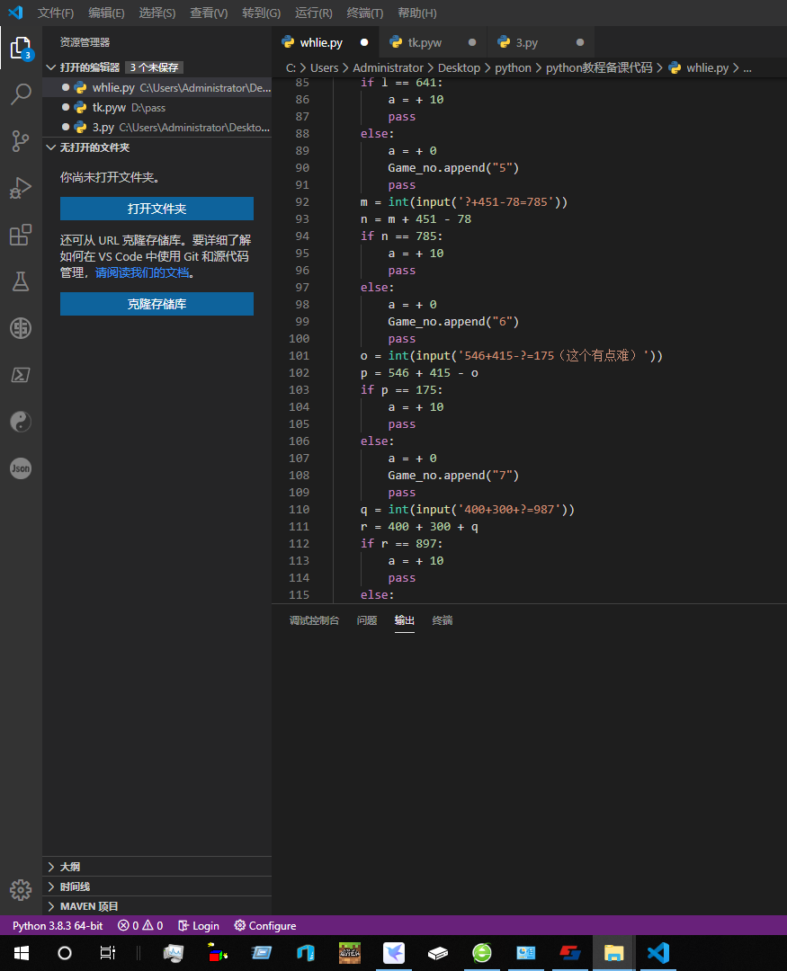
Task: Click the Users breadcrumb segment
Action: coord(324,67)
